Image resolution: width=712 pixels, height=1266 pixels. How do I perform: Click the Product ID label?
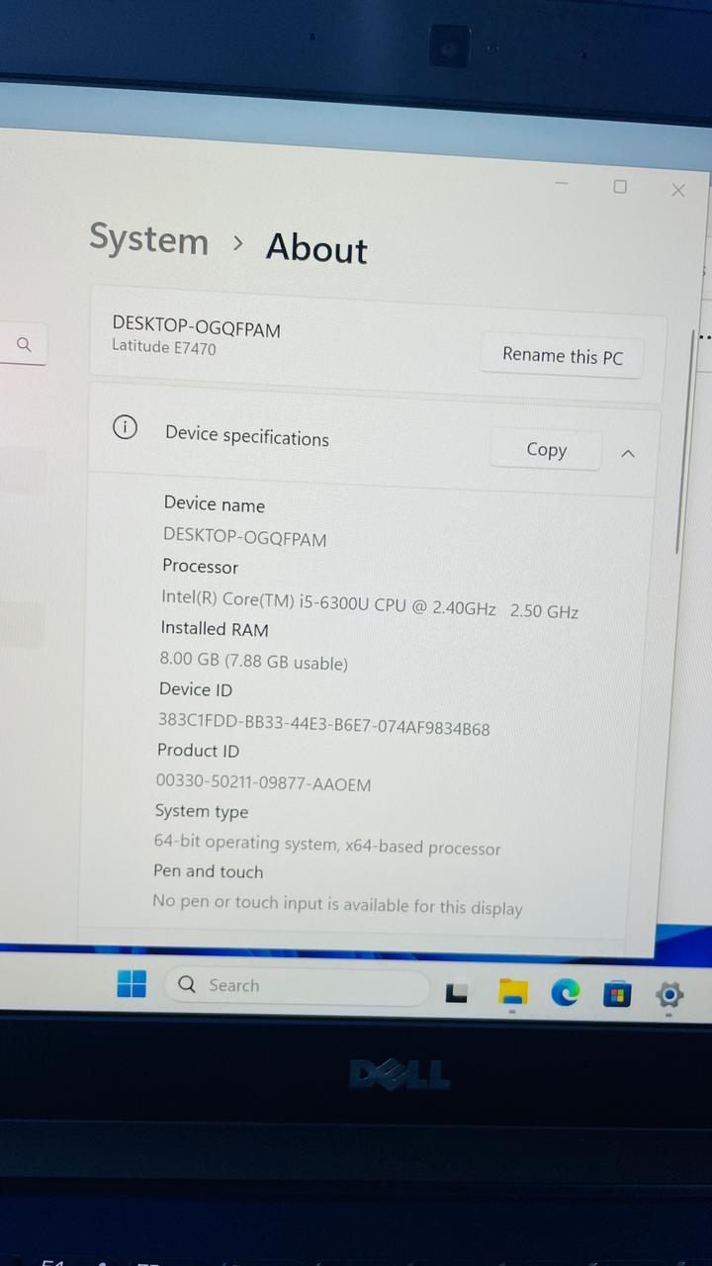click(x=198, y=750)
